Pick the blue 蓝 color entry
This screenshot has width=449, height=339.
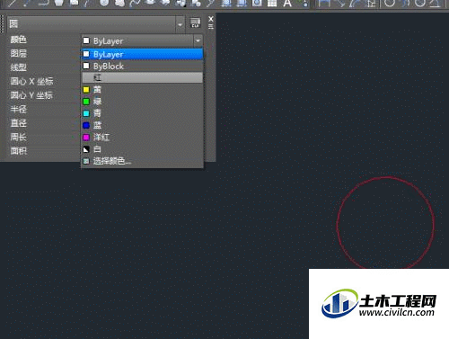[x=142, y=125]
